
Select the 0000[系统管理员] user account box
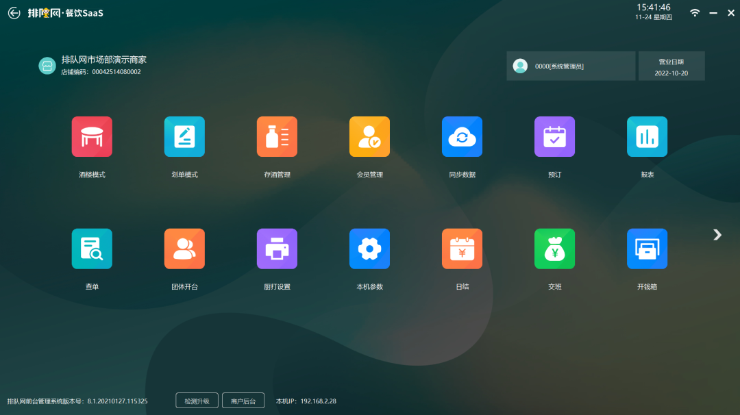coord(571,66)
